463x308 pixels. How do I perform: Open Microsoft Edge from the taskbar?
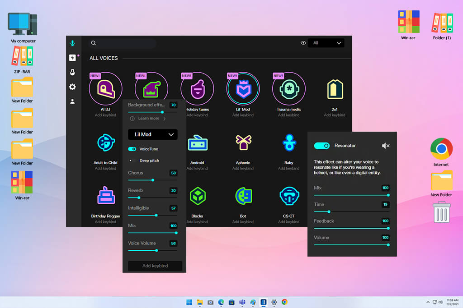click(221, 302)
